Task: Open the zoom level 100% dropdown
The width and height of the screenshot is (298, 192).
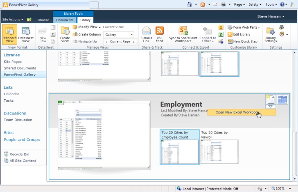Action: tap(290, 189)
